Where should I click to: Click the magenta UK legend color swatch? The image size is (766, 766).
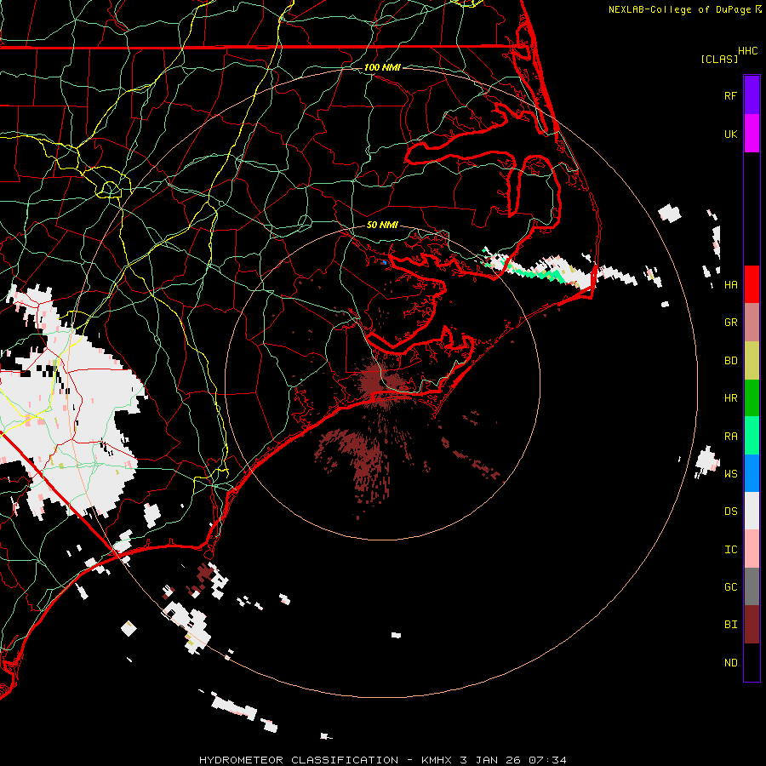pos(752,134)
